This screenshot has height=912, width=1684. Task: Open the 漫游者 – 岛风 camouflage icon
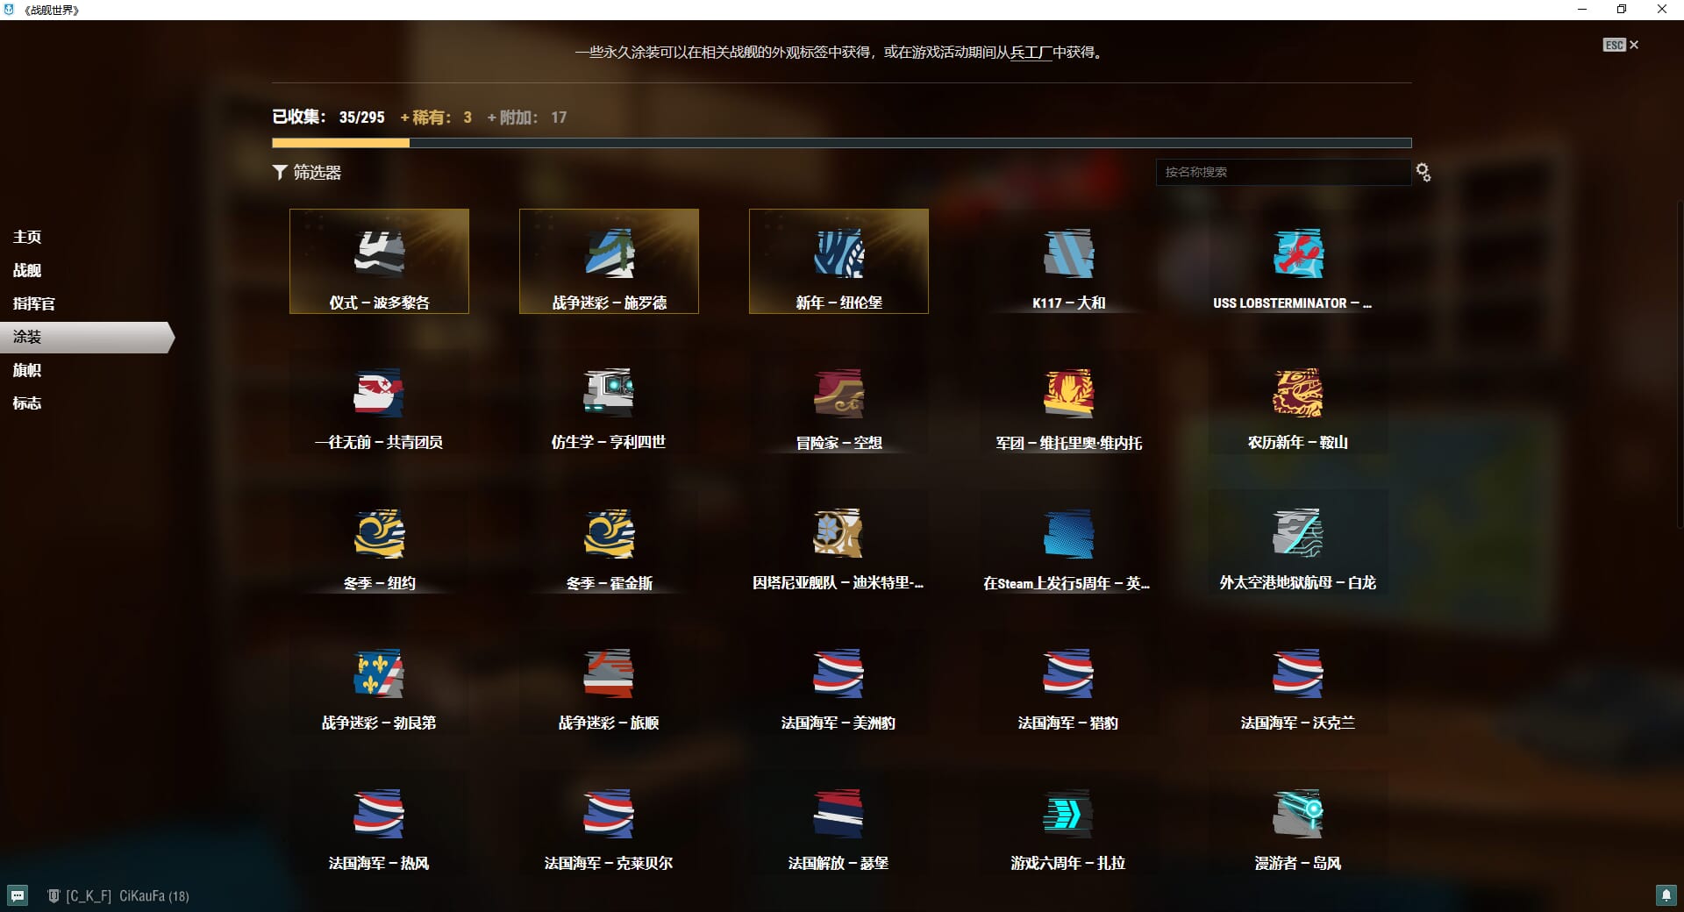1298,814
